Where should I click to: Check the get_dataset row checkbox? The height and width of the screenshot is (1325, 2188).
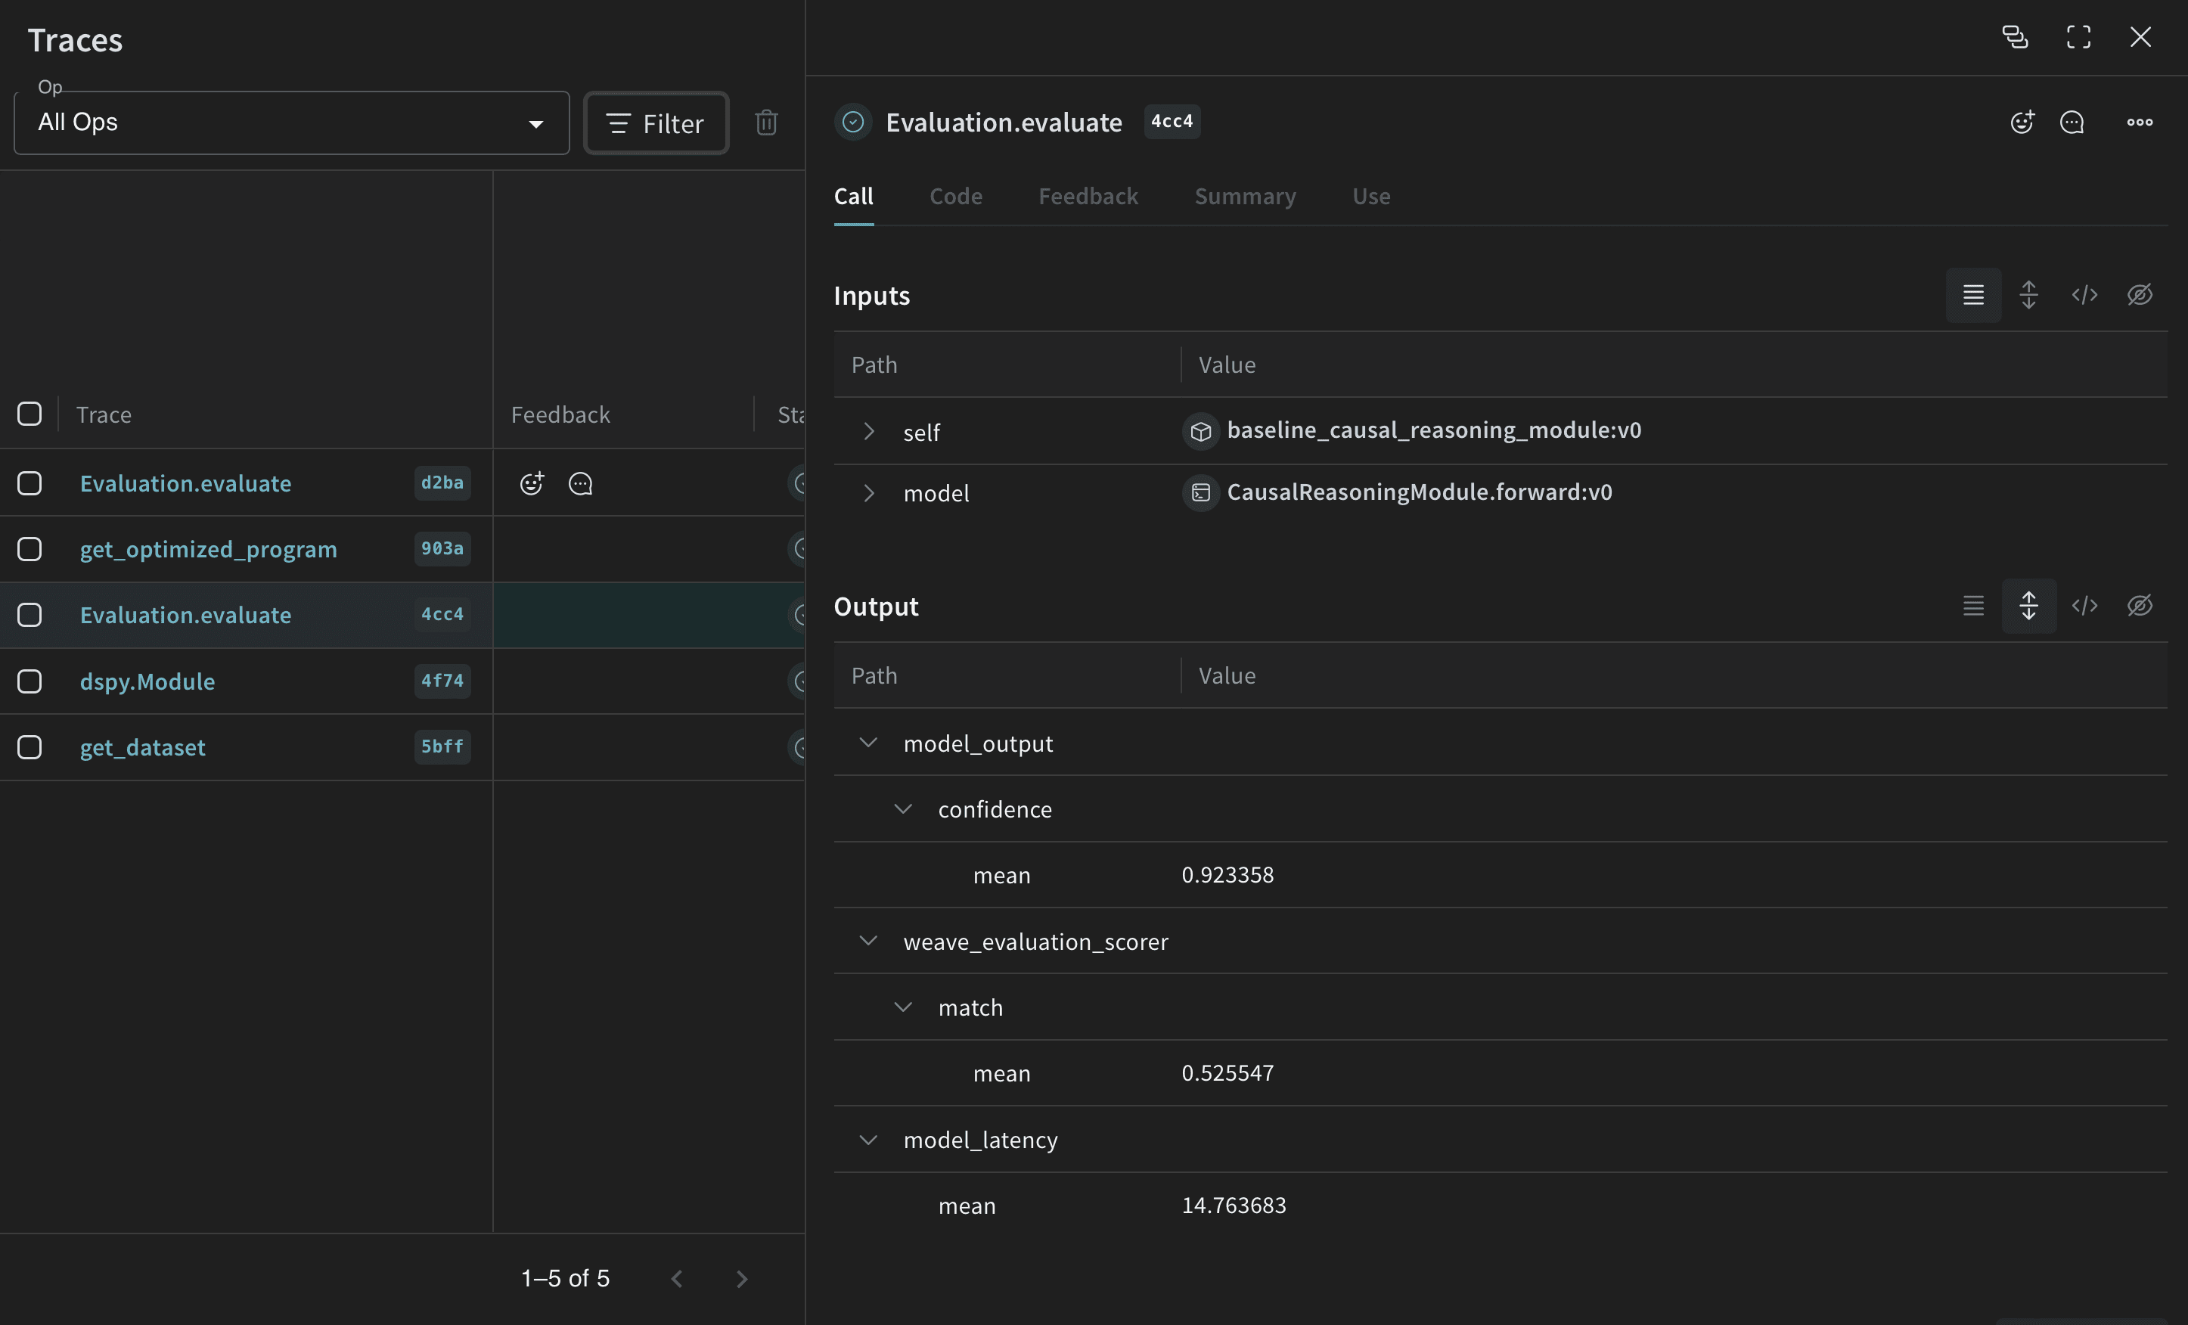[29, 747]
